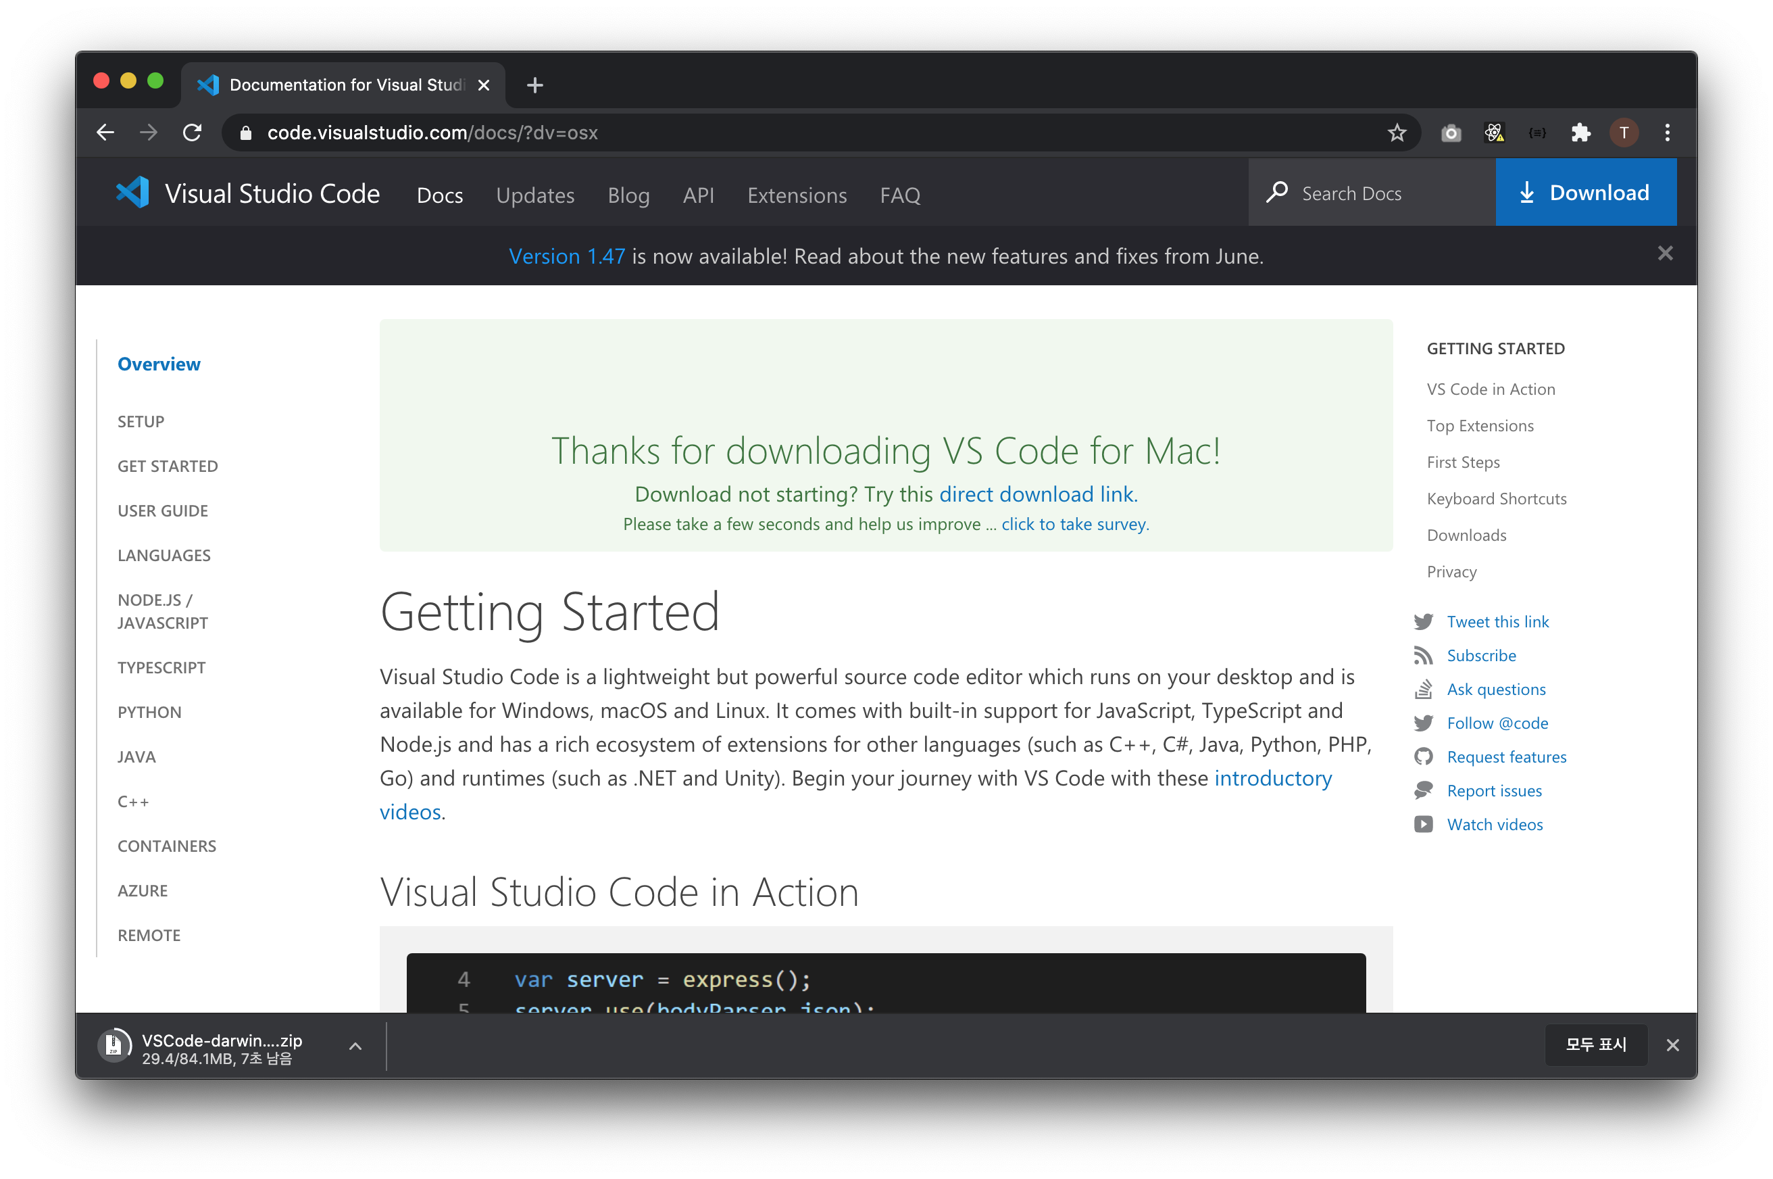Open FAQ navigation item
This screenshot has width=1773, height=1179.
point(899,195)
